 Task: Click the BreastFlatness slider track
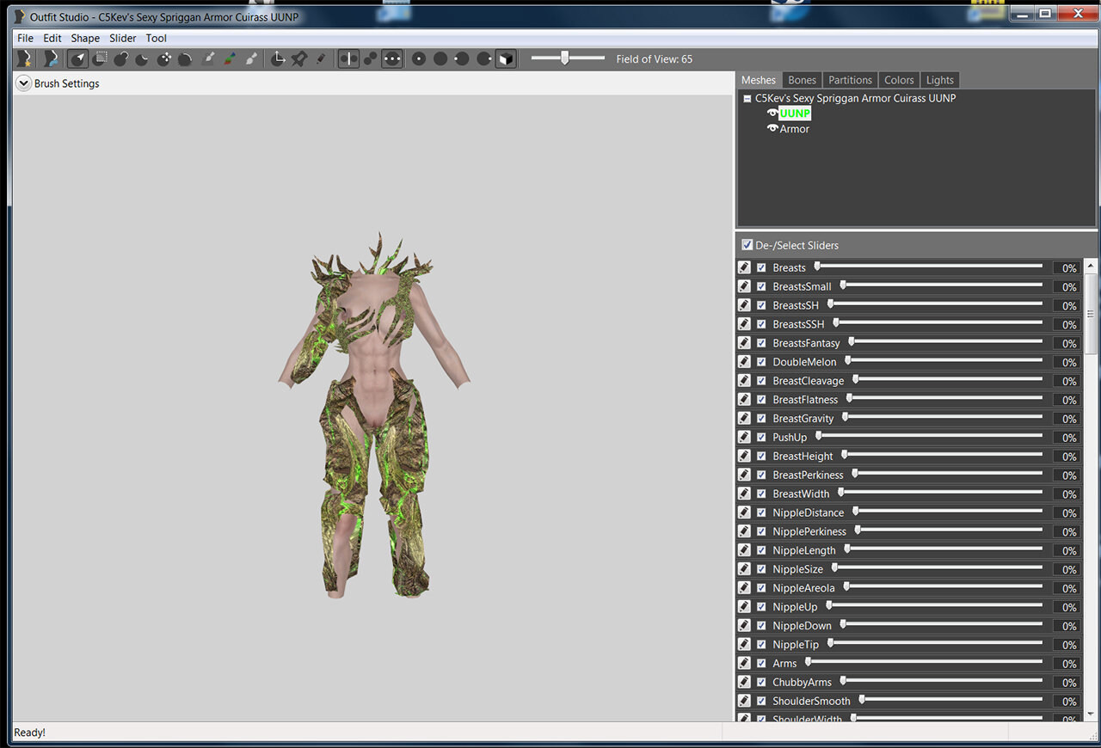pyautogui.click(x=944, y=398)
